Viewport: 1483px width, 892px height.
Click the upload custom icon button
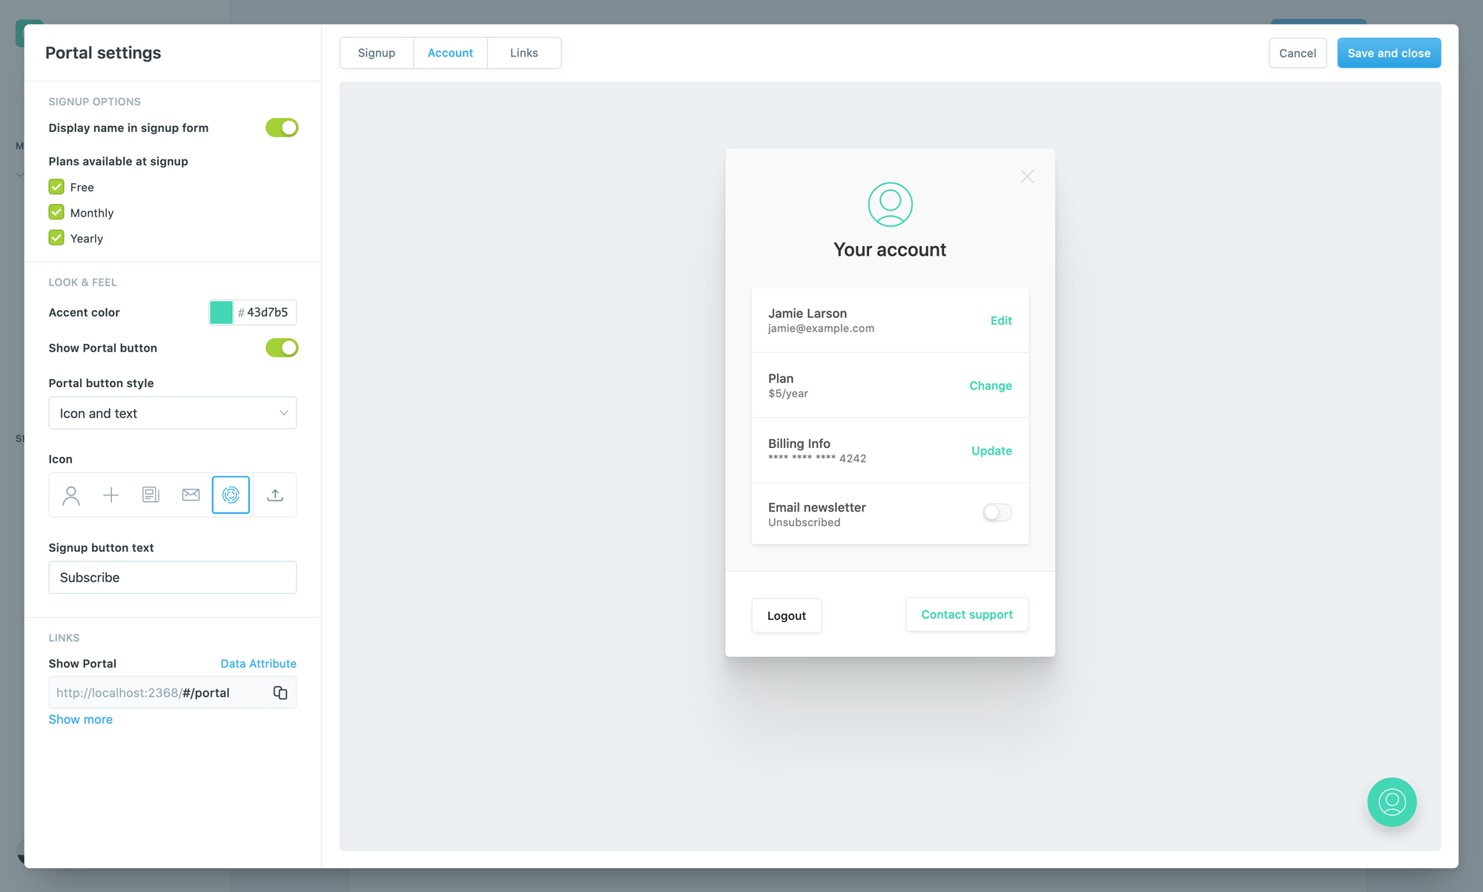pyautogui.click(x=275, y=495)
